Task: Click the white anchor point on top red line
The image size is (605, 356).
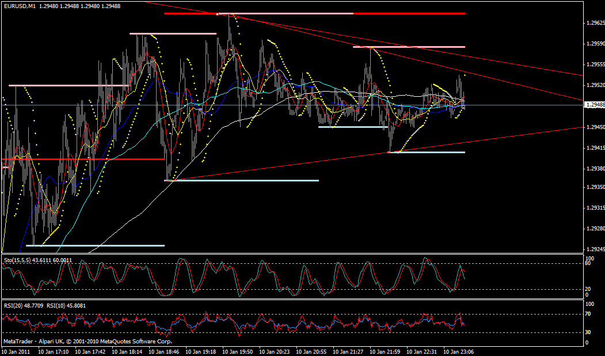Action: [x=217, y=13]
